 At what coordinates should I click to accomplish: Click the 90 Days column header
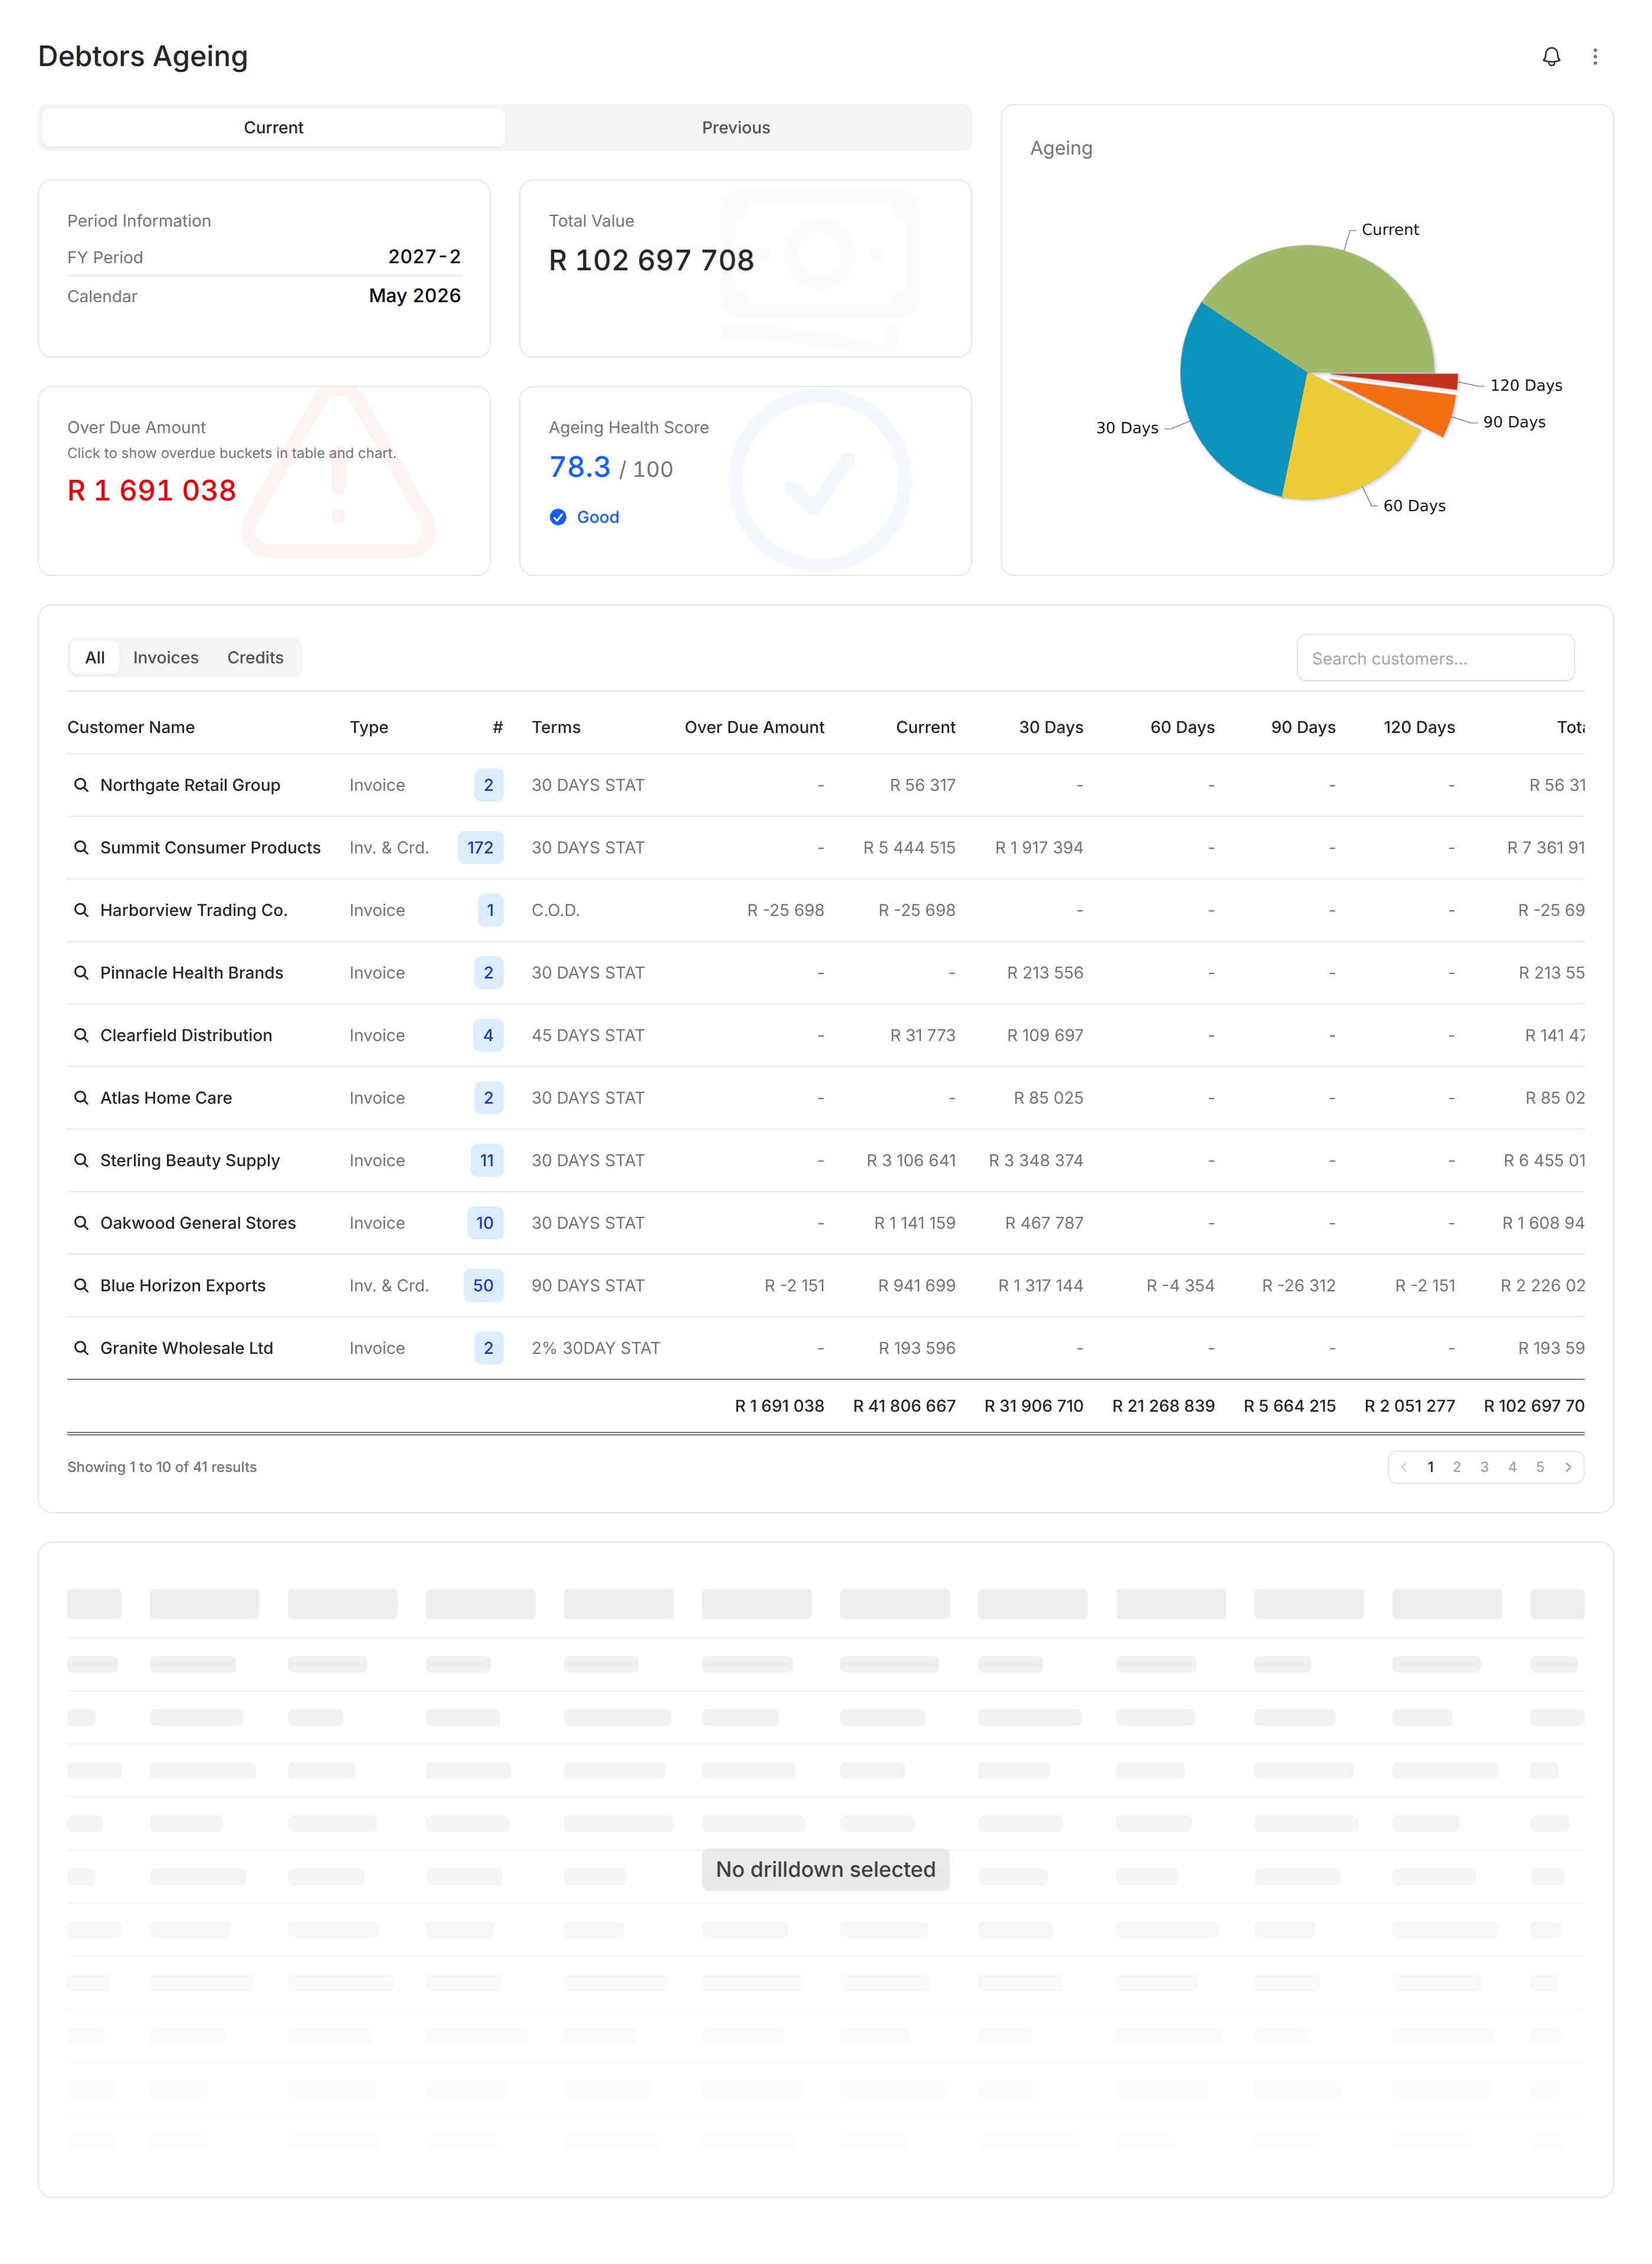[x=1303, y=727]
